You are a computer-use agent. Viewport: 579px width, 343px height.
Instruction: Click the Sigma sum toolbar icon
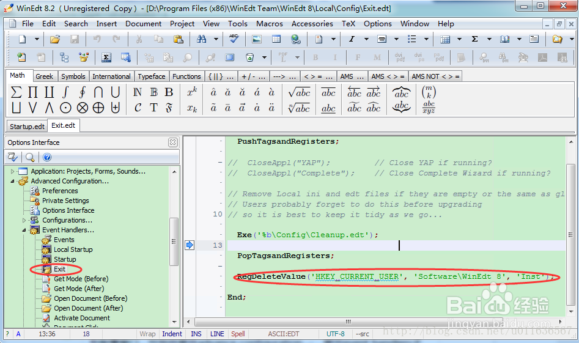(475, 39)
